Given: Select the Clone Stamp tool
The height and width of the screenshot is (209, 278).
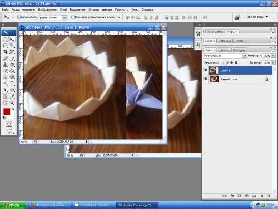Looking at the screenshot, I should (5, 65).
